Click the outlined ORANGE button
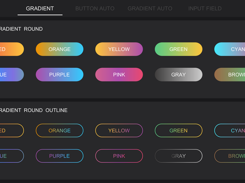This screenshot has height=183, width=245. tap(59, 131)
